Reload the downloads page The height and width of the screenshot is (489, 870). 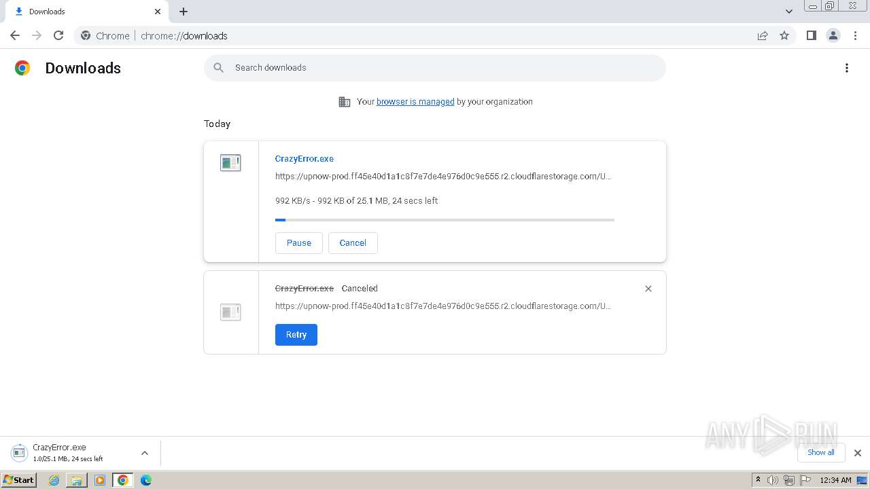[58, 35]
